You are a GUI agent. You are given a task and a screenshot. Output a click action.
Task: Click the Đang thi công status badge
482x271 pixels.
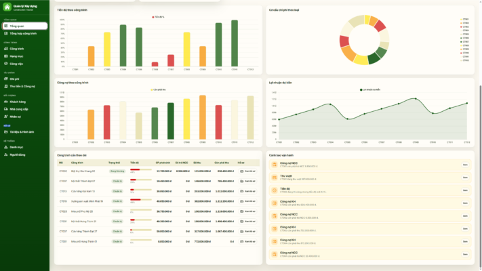tap(117, 171)
